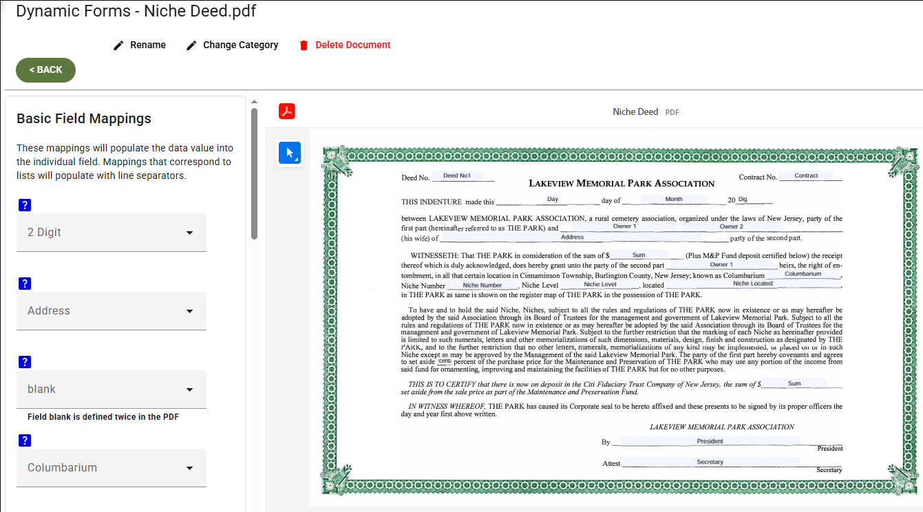Click the Niche Number field in PDF

(482, 285)
